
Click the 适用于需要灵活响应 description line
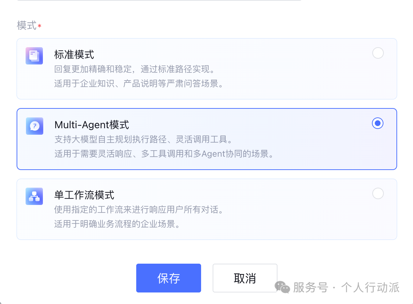[164, 154]
